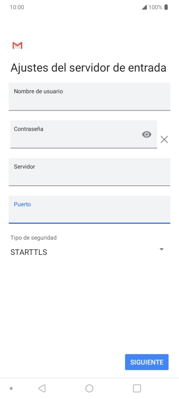
Task: Tap the 10:00 clock in status bar
Action: 17,7
